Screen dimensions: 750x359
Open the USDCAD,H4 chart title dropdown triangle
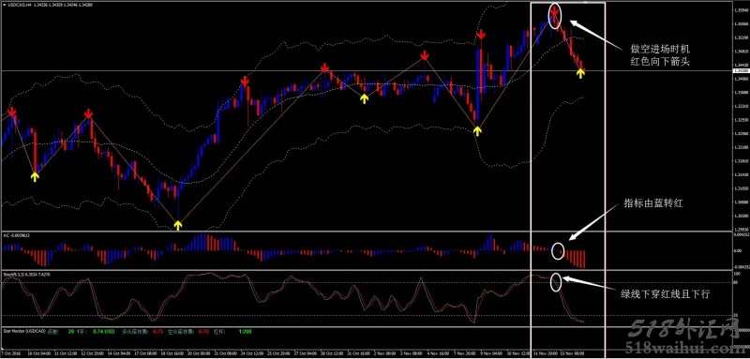click(x=5, y=5)
